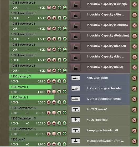Screen dimensions: 139x147
Task: Lower Kampfgeschwader 28 priority by one
Action: coord(54,134)
